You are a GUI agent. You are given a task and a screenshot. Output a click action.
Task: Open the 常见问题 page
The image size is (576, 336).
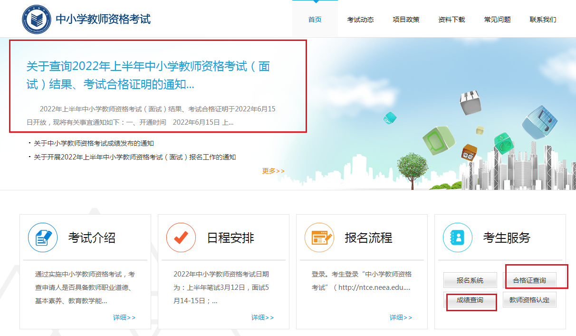[497, 20]
